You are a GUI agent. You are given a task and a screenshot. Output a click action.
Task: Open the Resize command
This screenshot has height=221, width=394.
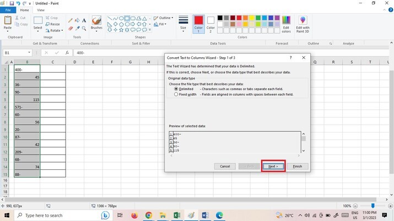click(x=52, y=24)
